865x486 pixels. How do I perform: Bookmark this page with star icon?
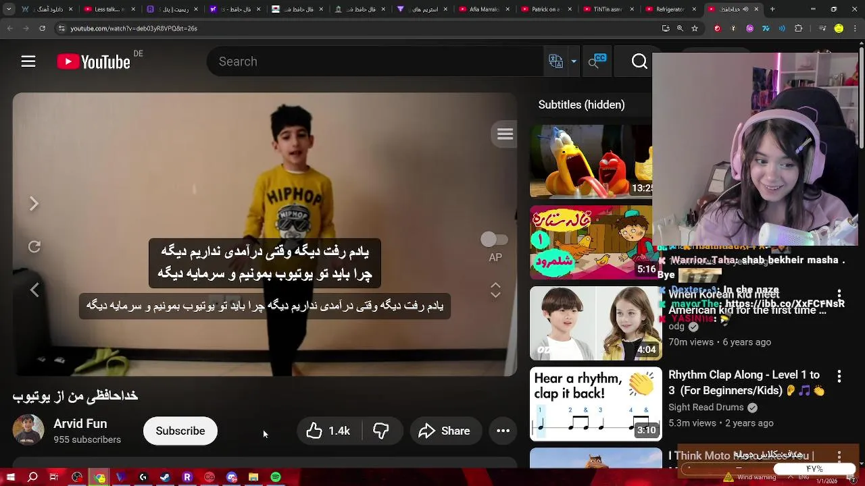click(x=695, y=28)
